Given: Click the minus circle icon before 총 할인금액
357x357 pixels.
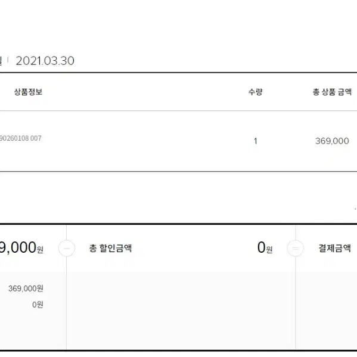Looking at the screenshot, I should (x=67, y=248).
